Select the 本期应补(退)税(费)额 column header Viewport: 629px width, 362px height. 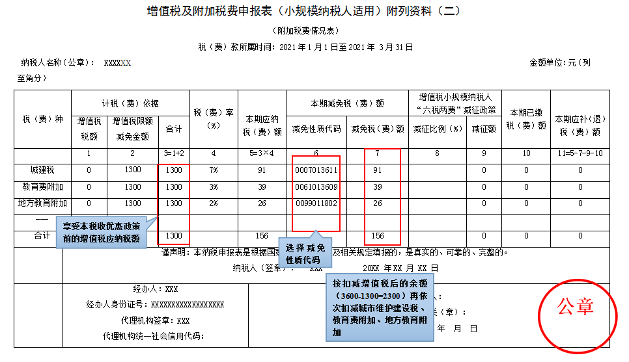point(580,125)
